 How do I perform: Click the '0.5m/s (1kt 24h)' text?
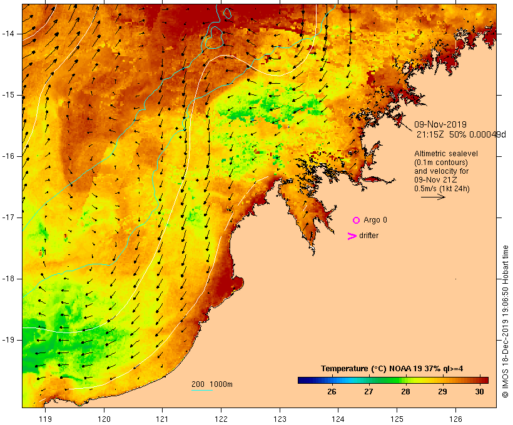[x=442, y=189]
